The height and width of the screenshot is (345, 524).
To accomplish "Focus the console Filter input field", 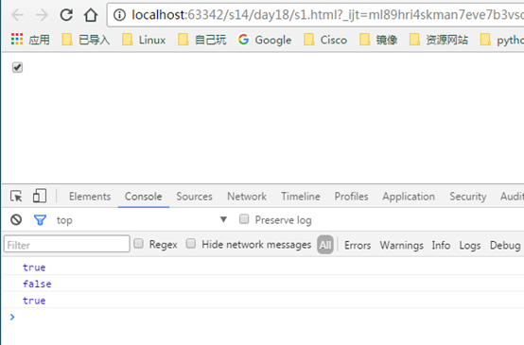I will (67, 244).
